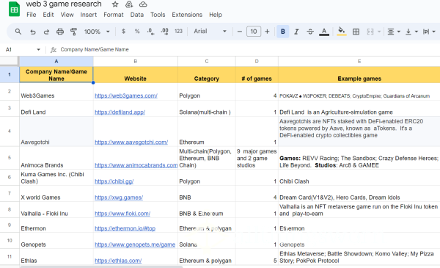440x268 pixels.
Task: Click the merge cells icon
Action: (370, 32)
